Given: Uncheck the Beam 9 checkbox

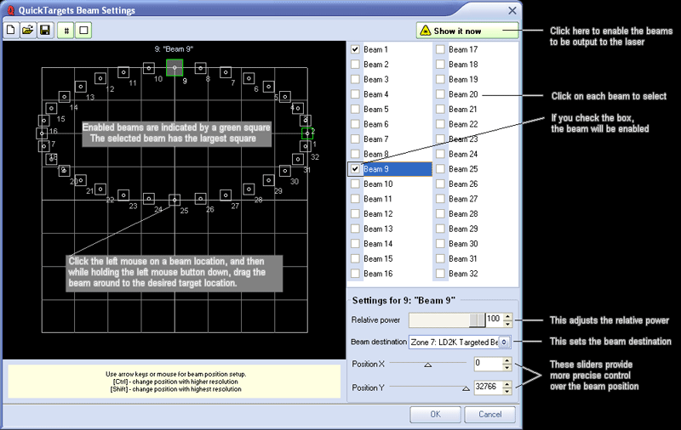Looking at the screenshot, I should point(355,169).
